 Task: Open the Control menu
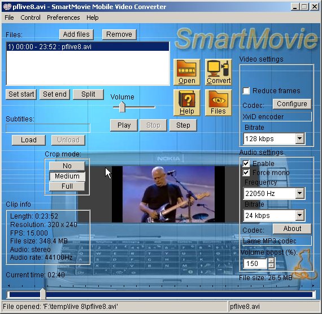pos(31,18)
